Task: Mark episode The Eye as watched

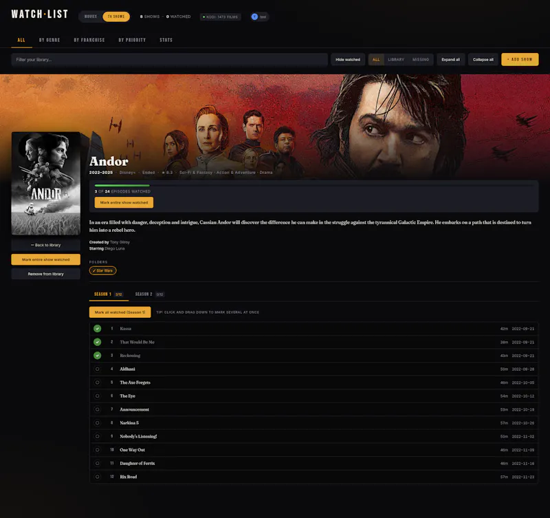Action: pyautogui.click(x=98, y=396)
